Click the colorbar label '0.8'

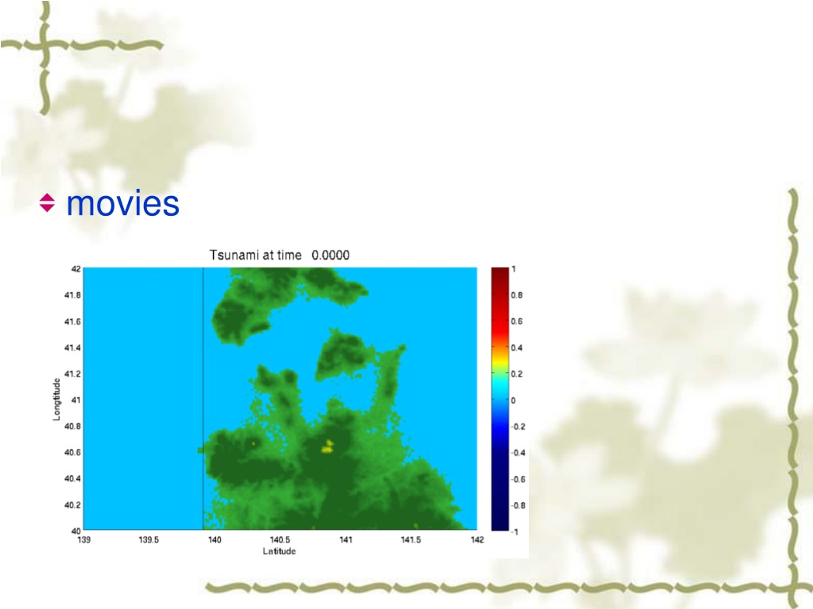[x=517, y=295]
